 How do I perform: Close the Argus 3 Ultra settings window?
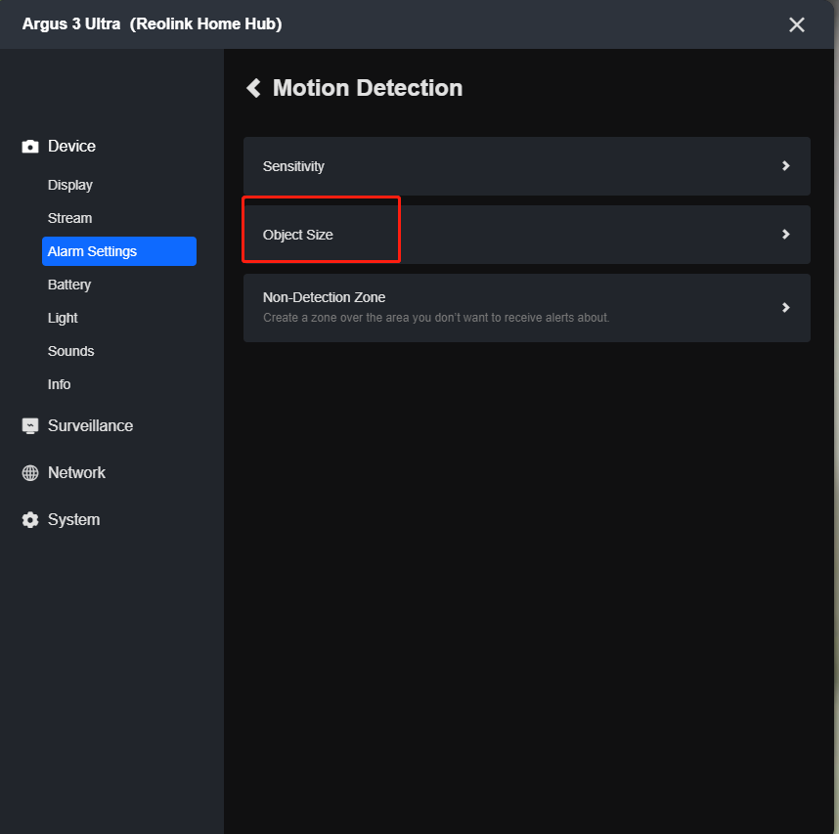(797, 24)
